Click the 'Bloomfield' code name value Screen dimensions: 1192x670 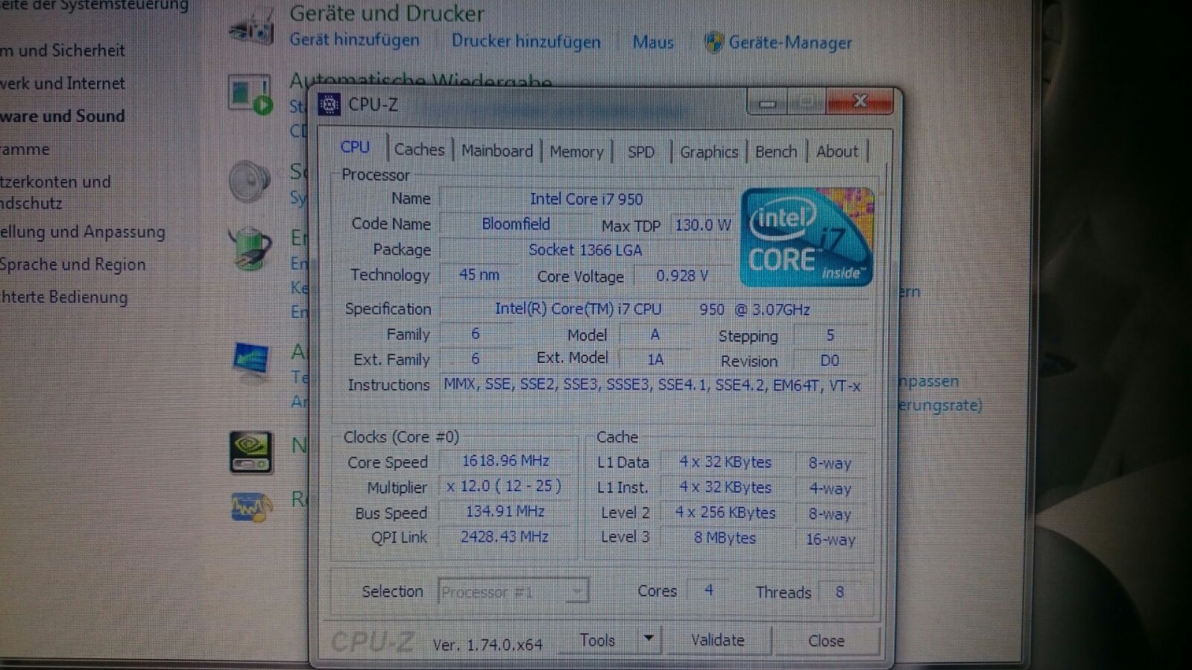tap(516, 224)
